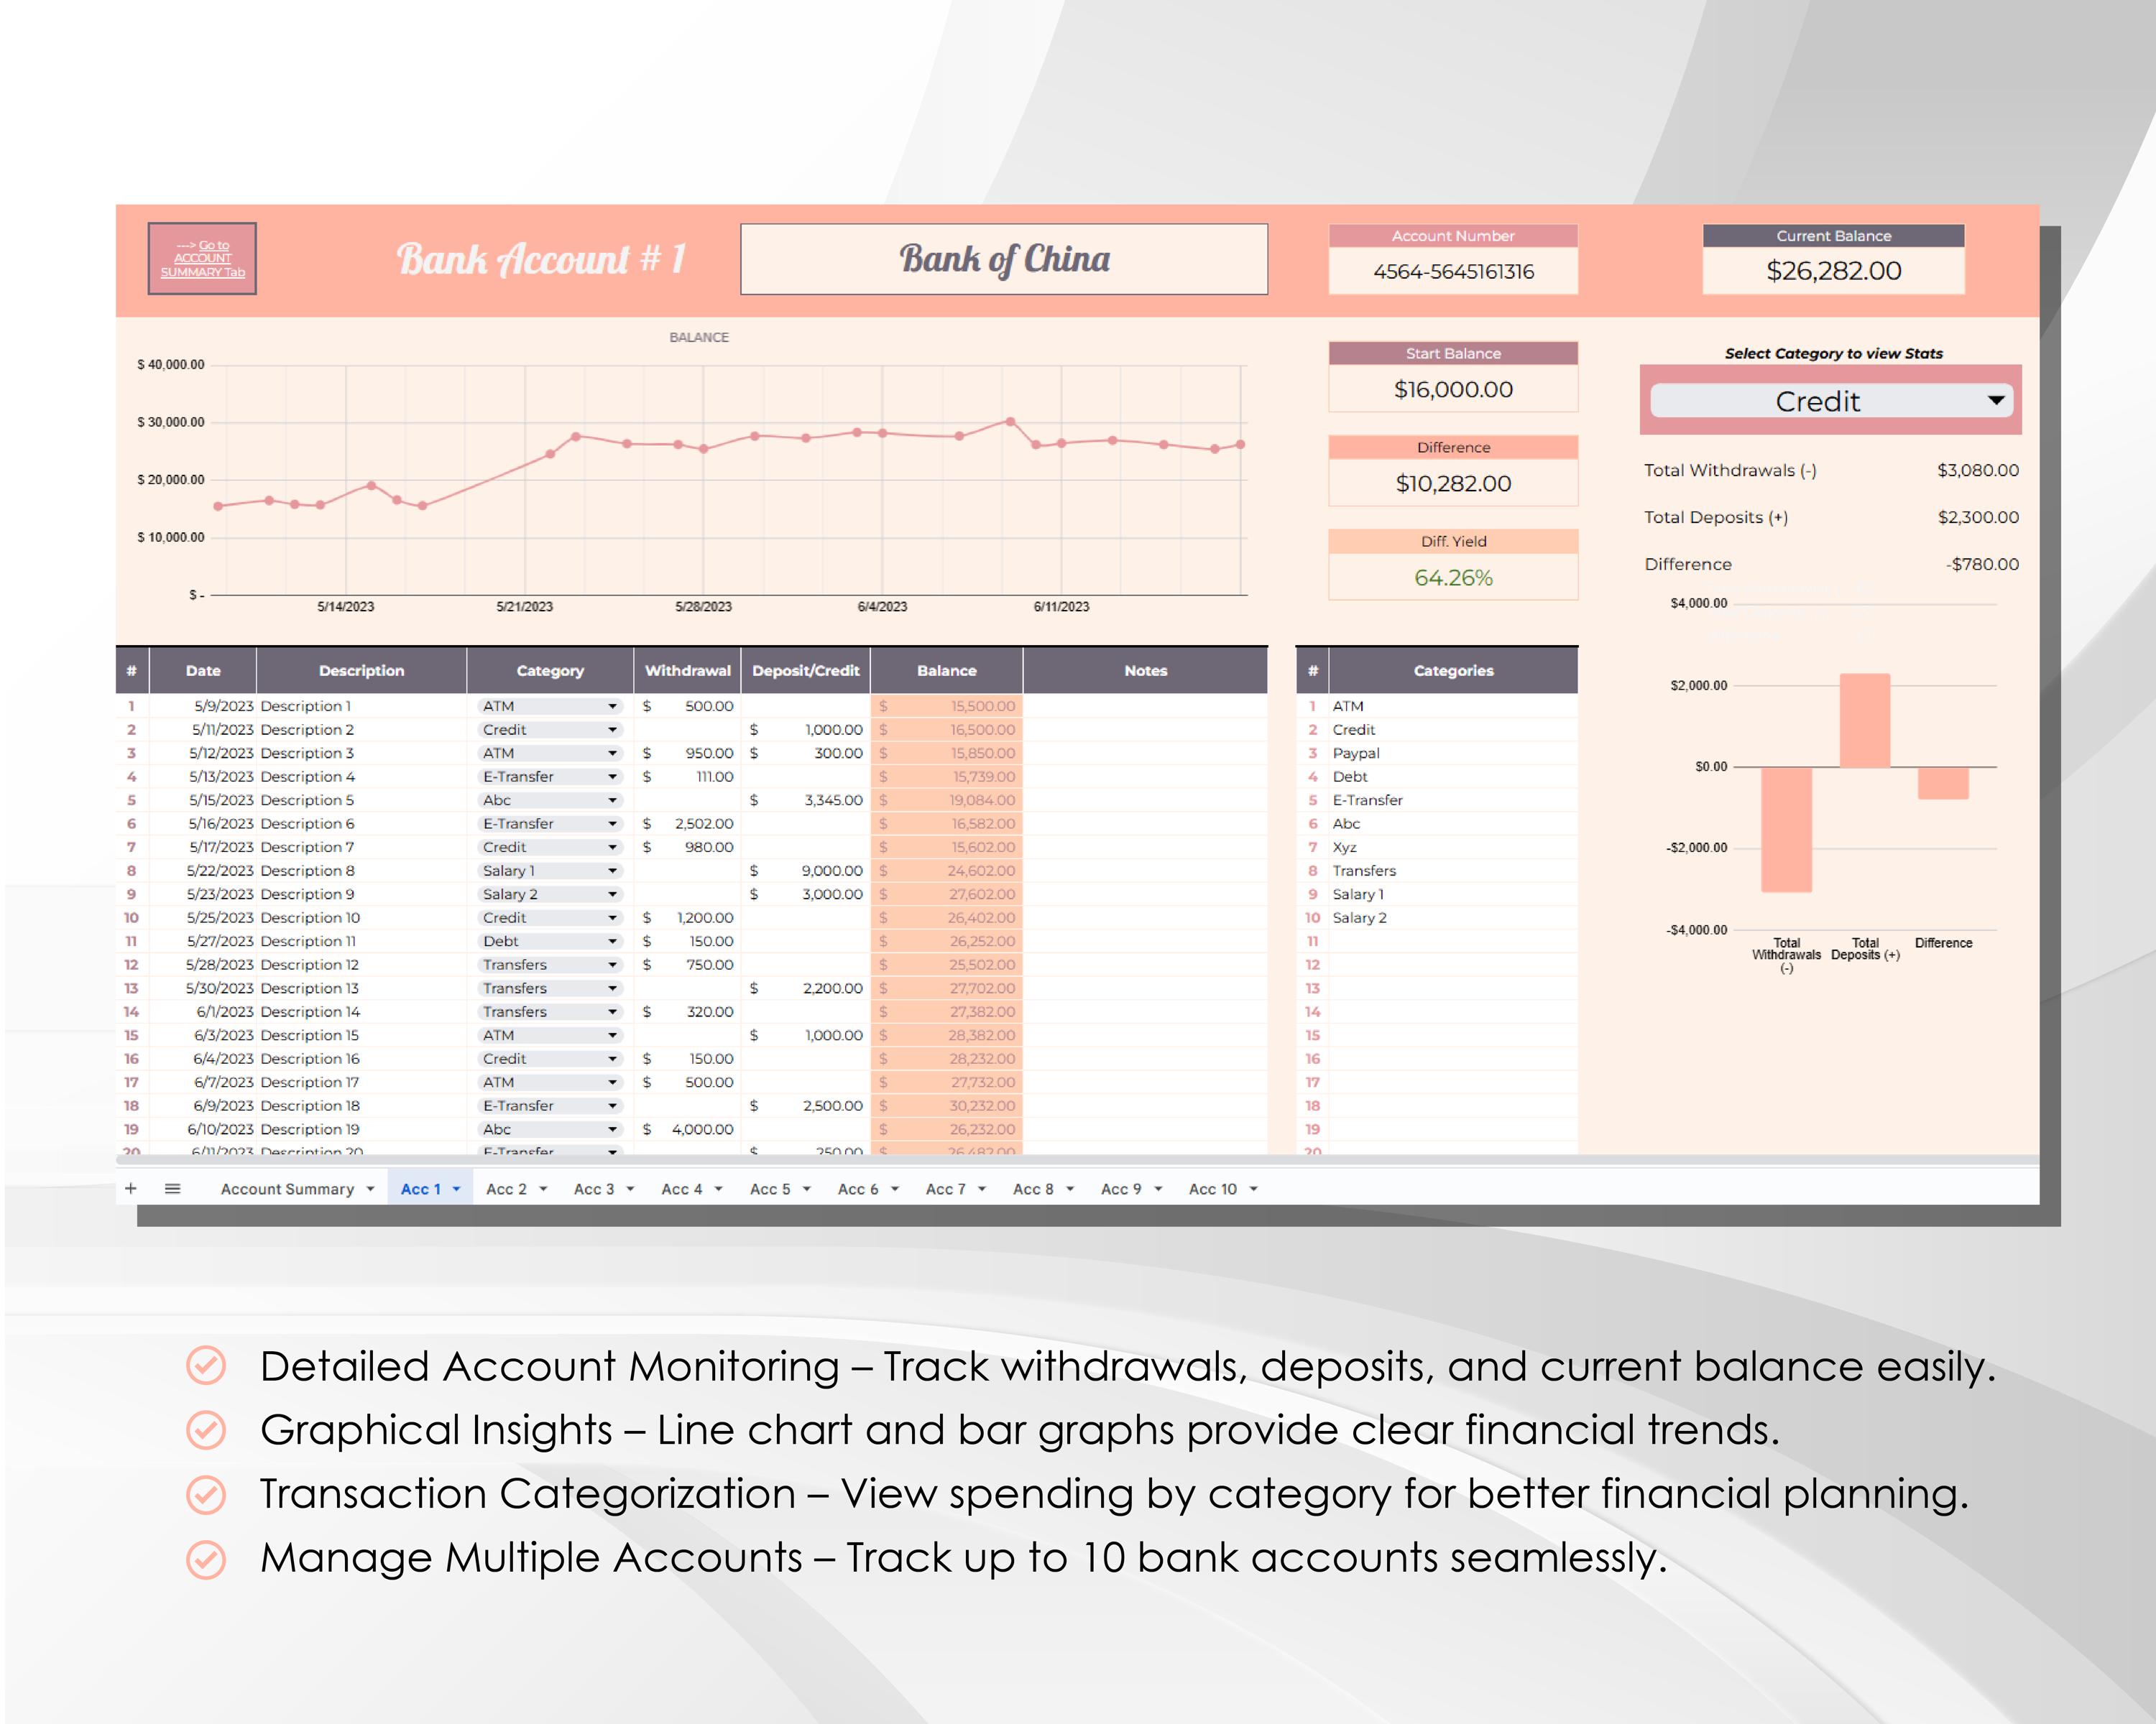Screen dimensions: 2156x1724
Task: Click the arrow on the Credit stats selector
Action: 1996,400
